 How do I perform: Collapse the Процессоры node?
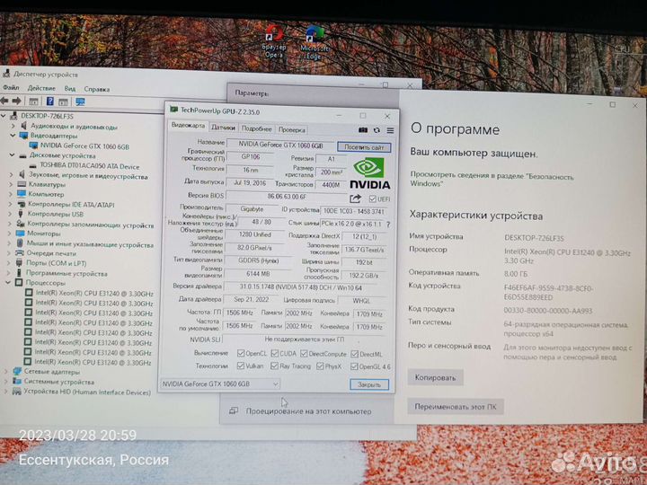[x=8, y=283]
